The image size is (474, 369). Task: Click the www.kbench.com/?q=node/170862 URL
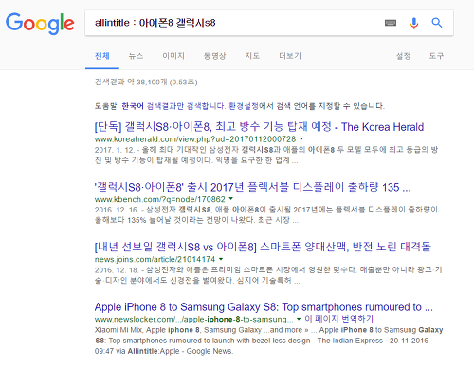click(x=160, y=199)
